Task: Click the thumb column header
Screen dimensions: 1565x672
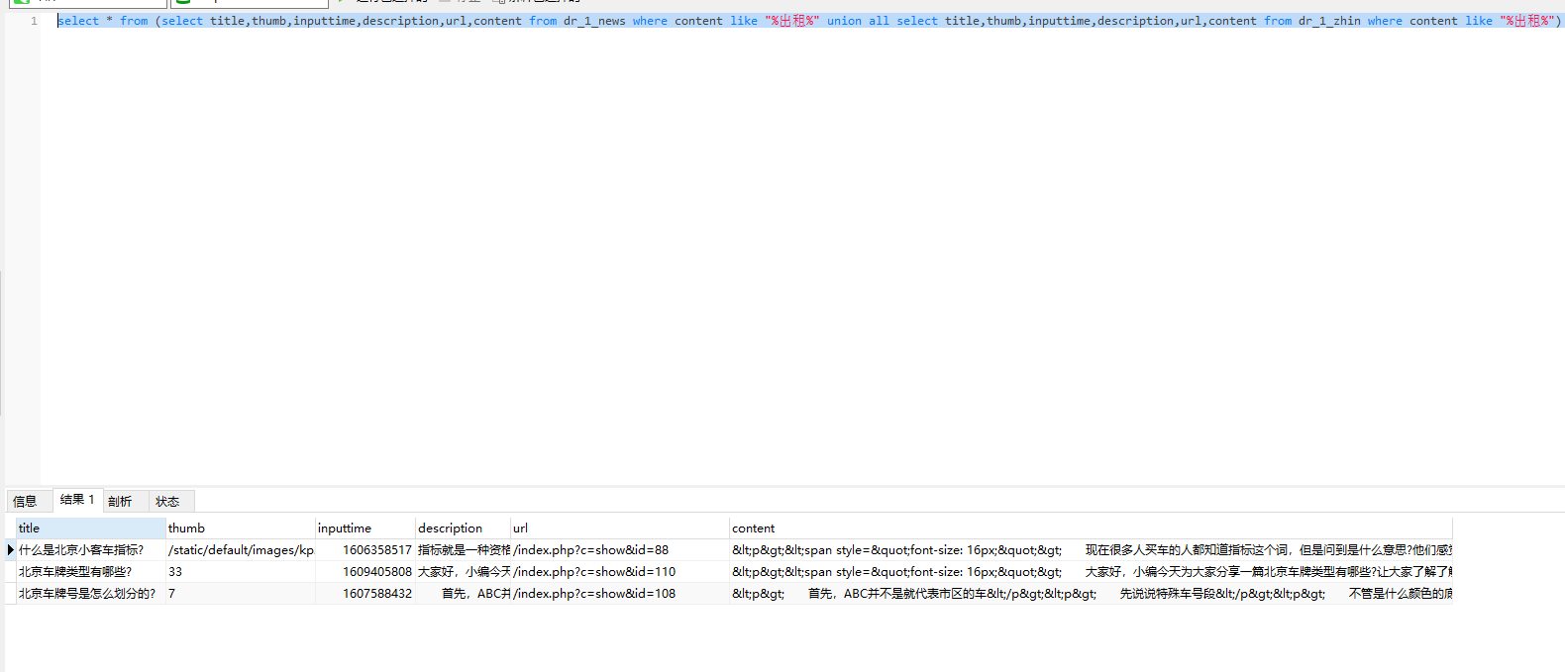Action: click(239, 528)
